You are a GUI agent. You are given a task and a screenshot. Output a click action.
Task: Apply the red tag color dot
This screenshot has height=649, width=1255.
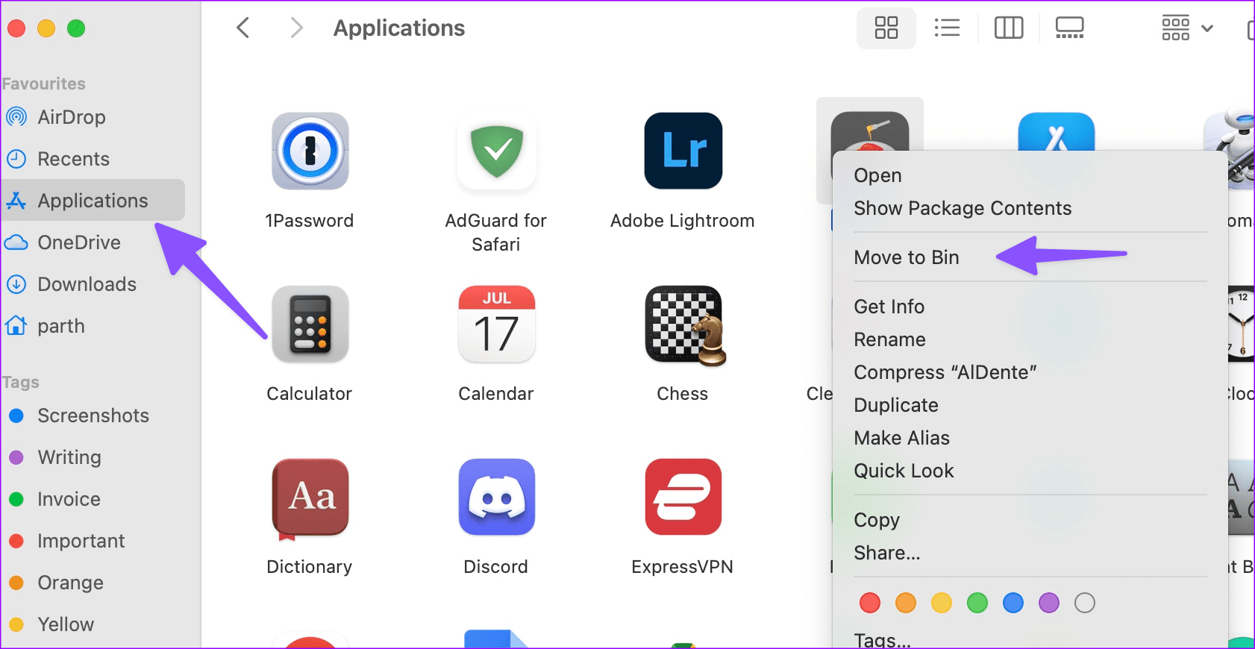(869, 603)
